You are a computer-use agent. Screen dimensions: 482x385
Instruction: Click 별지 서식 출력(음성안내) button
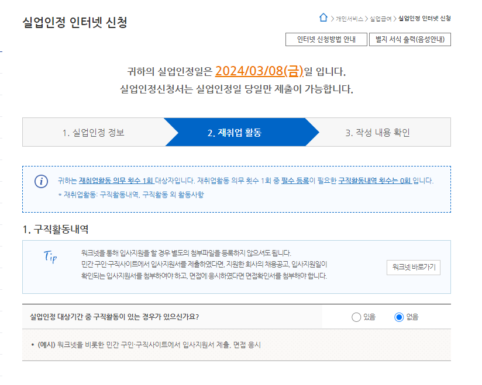tap(410, 39)
